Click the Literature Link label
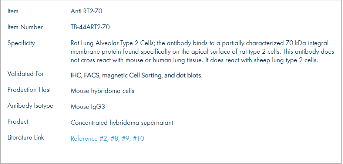This screenshot has height=164, width=343. (26, 137)
